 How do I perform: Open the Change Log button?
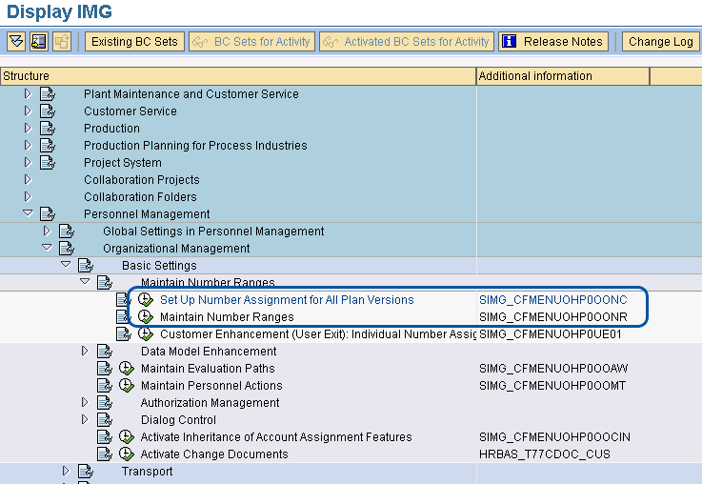tap(660, 42)
